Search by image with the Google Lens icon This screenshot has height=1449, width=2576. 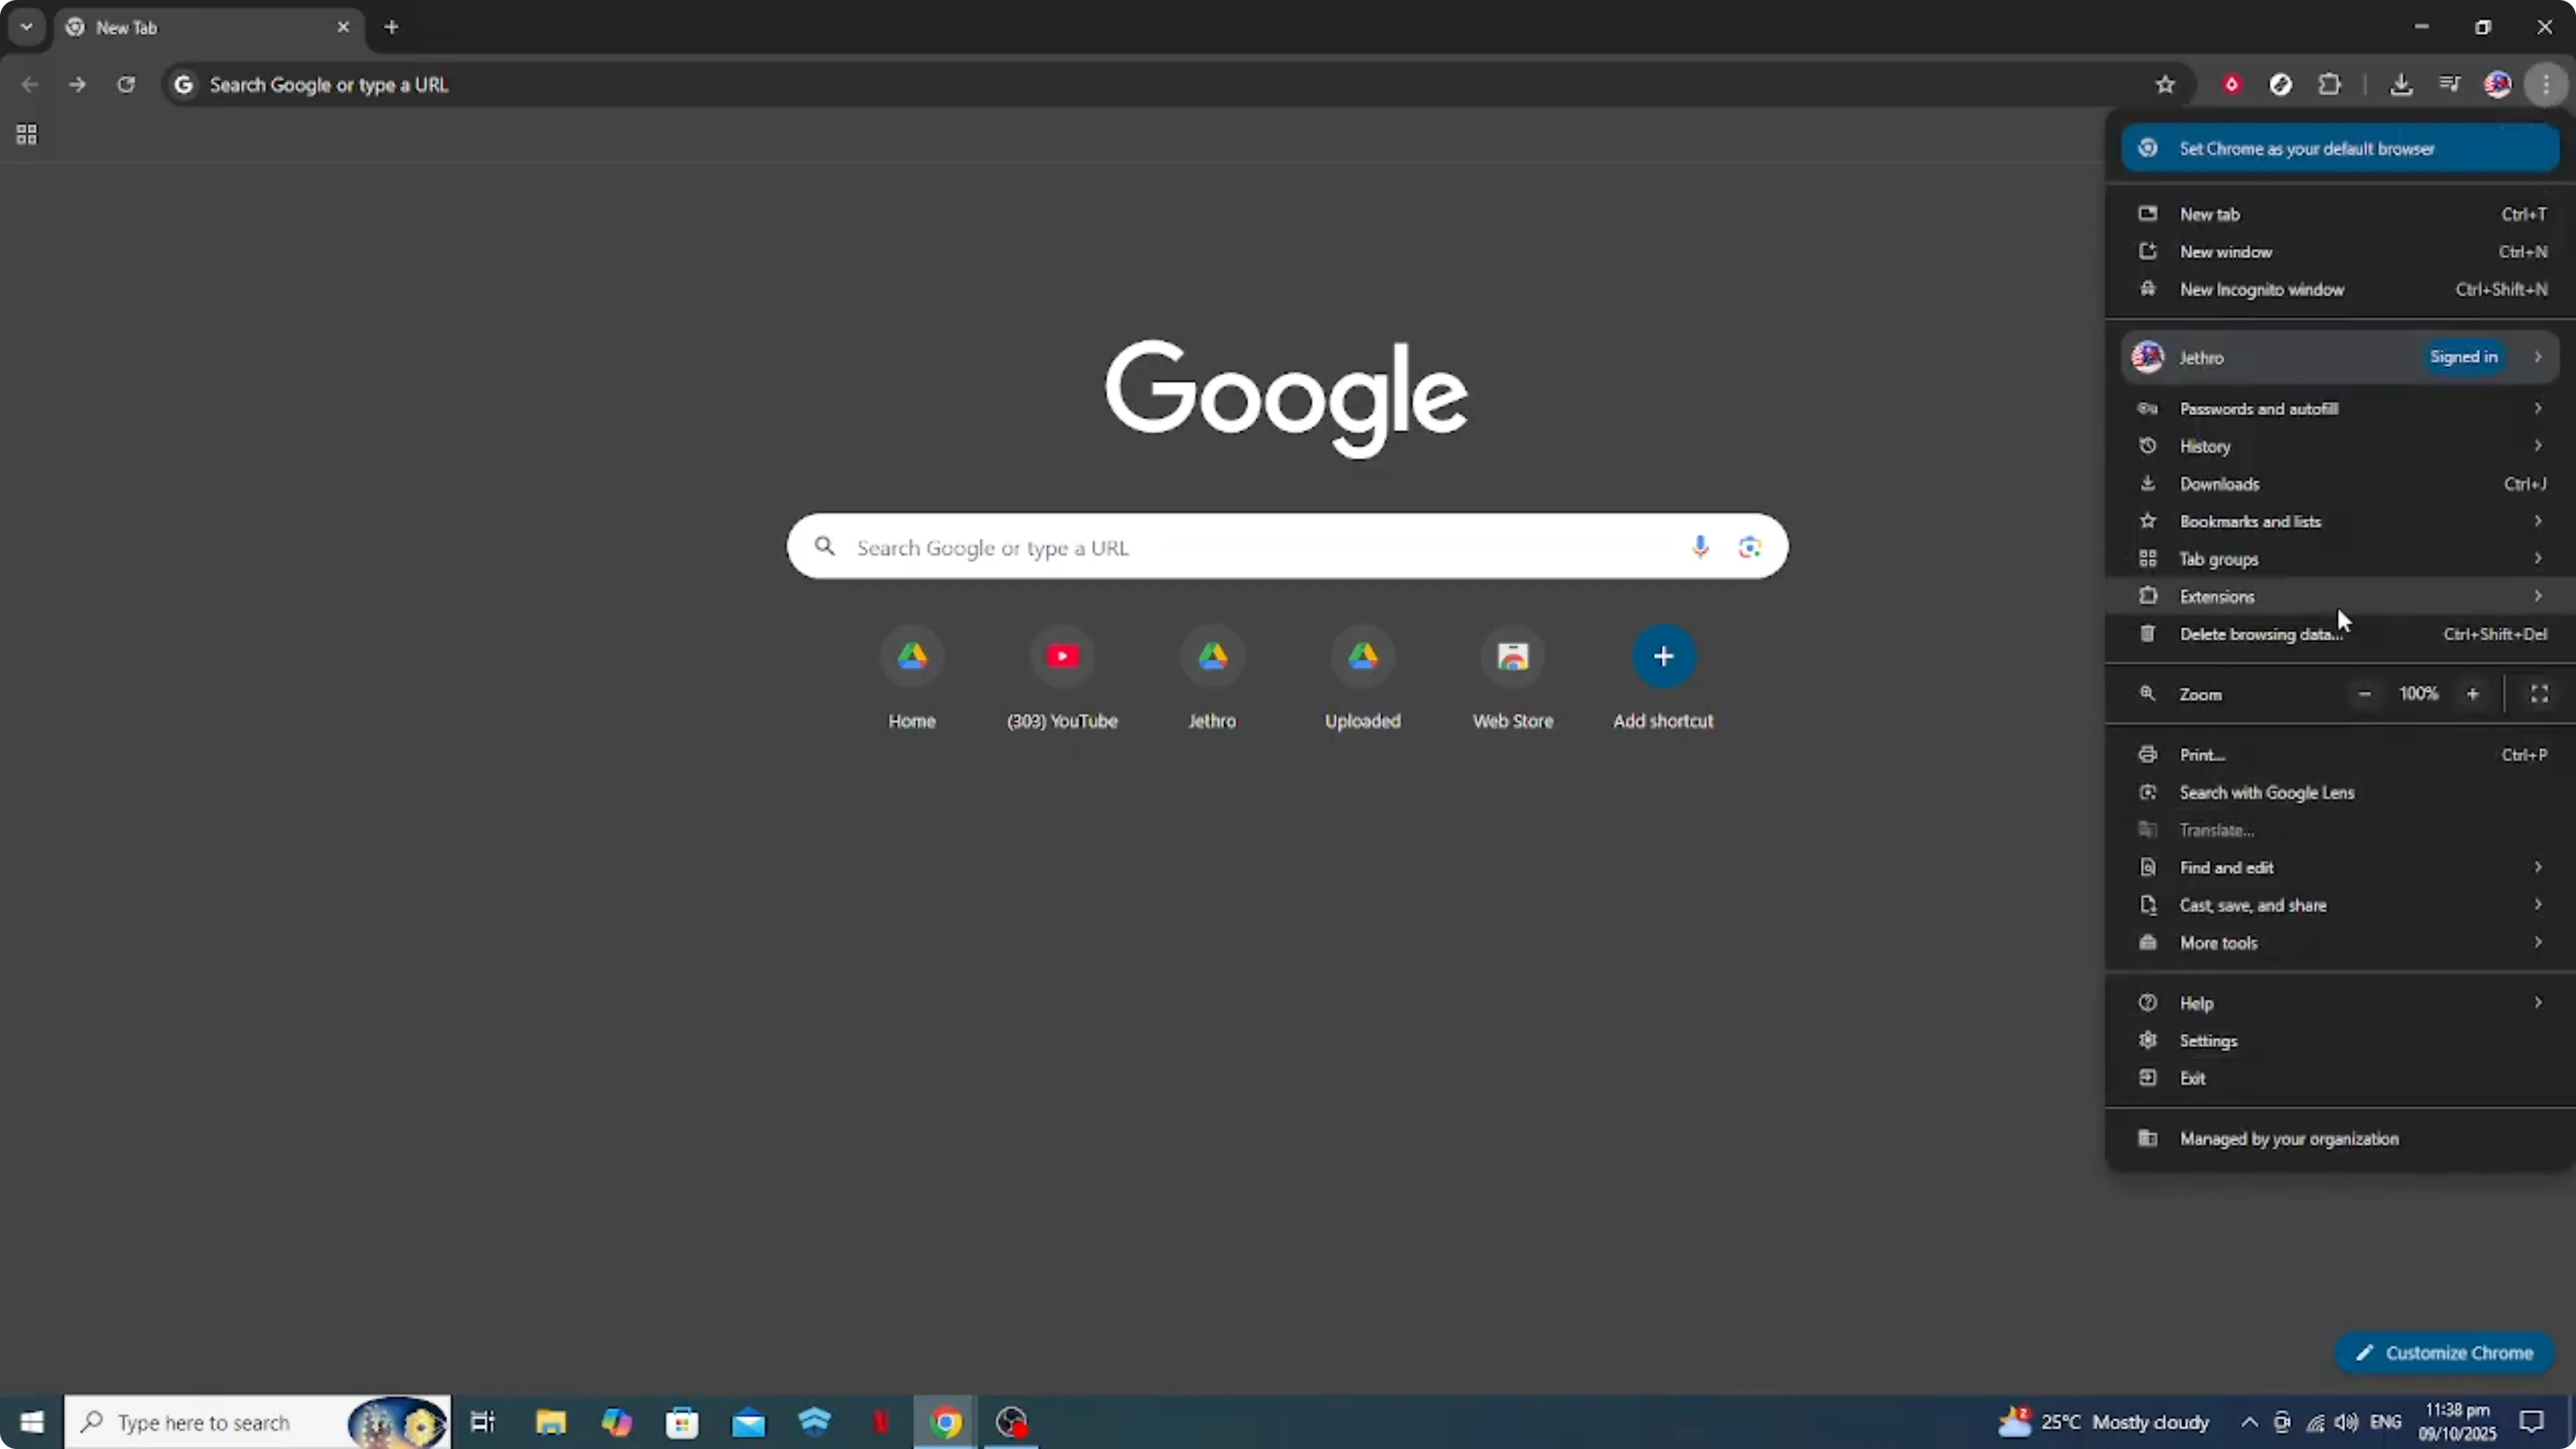(x=1749, y=547)
